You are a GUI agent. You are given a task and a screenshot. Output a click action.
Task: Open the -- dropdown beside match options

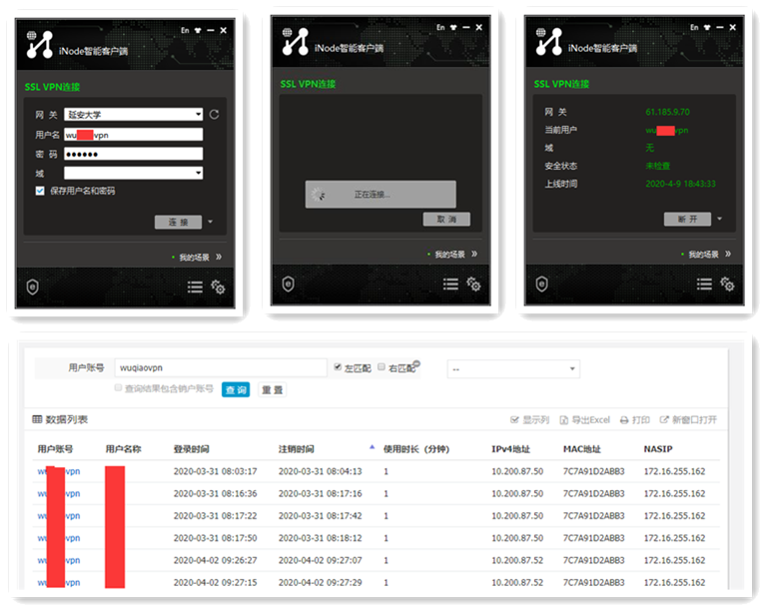(513, 369)
